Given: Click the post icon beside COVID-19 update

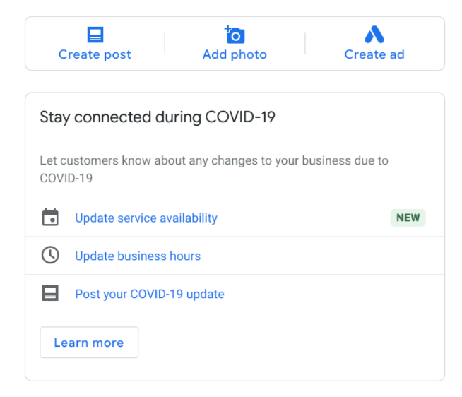Looking at the screenshot, I should click(50, 293).
